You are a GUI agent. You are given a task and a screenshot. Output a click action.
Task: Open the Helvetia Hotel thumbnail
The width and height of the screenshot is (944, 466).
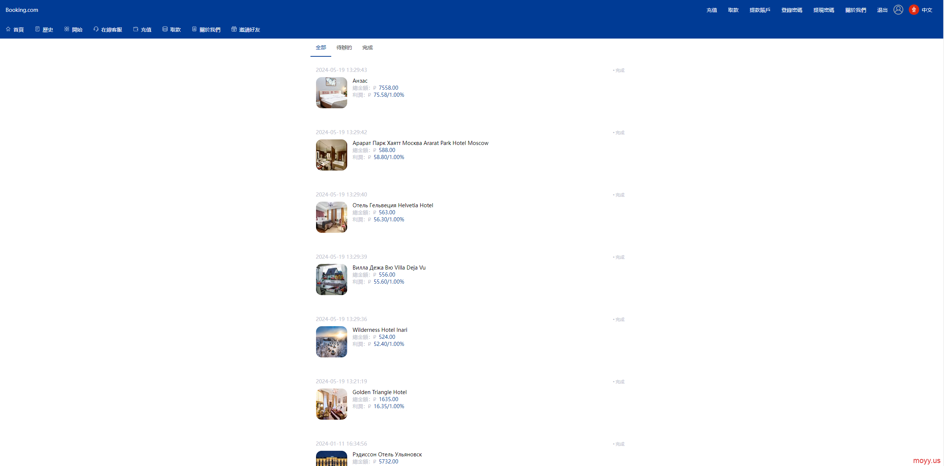coord(332,217)
